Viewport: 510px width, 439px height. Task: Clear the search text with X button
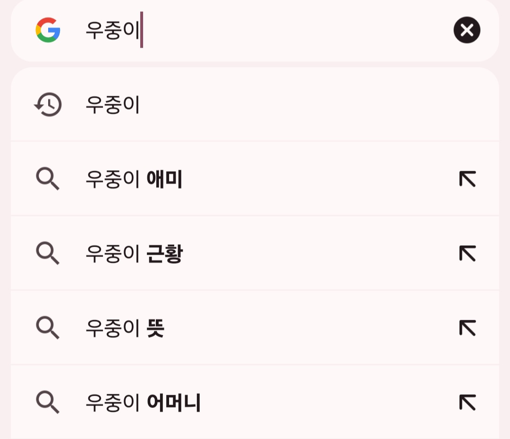click(x=467, y=30)
